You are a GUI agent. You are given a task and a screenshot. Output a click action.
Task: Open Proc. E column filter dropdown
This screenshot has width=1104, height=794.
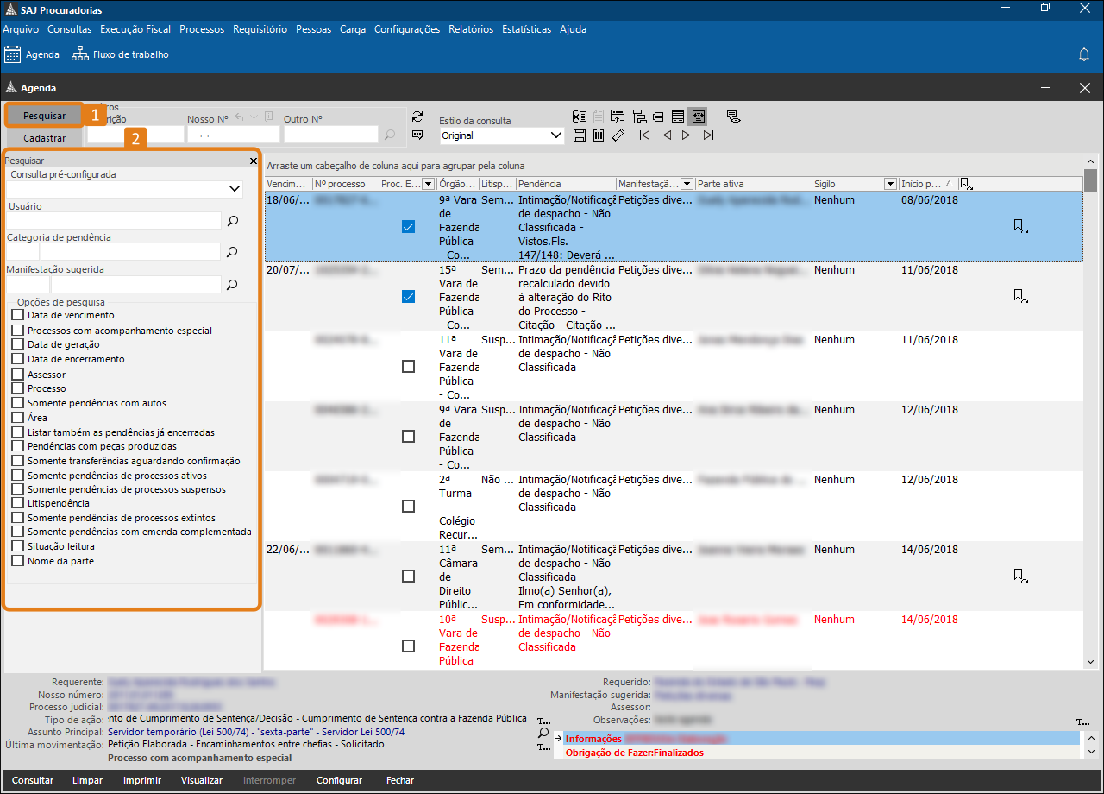point(430,184)
